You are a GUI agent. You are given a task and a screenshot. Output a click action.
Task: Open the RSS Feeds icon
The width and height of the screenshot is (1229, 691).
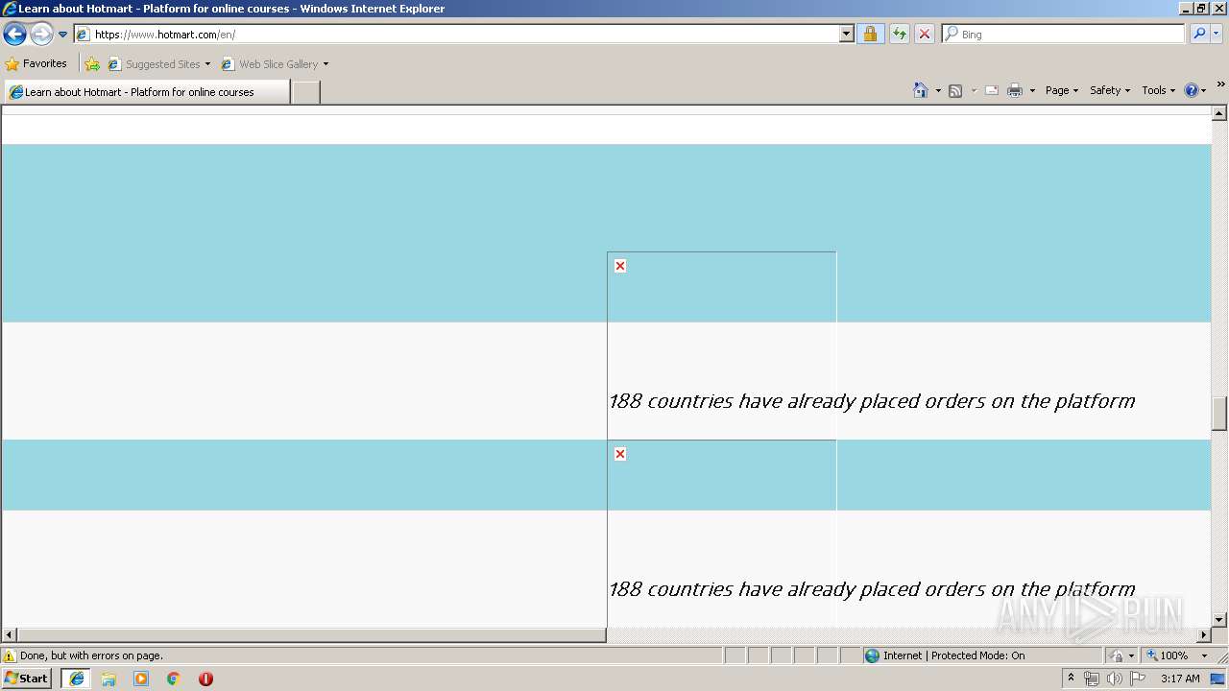(955, 90)
